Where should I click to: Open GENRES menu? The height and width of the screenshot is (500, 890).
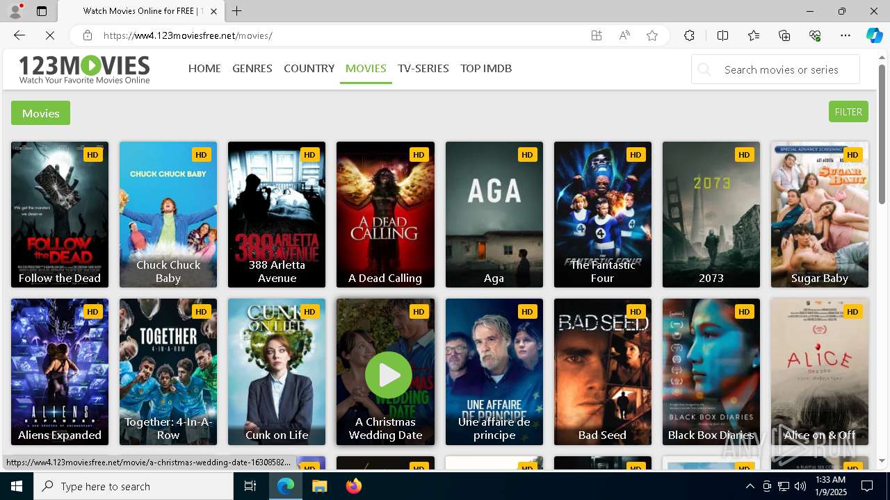(252, 68)
